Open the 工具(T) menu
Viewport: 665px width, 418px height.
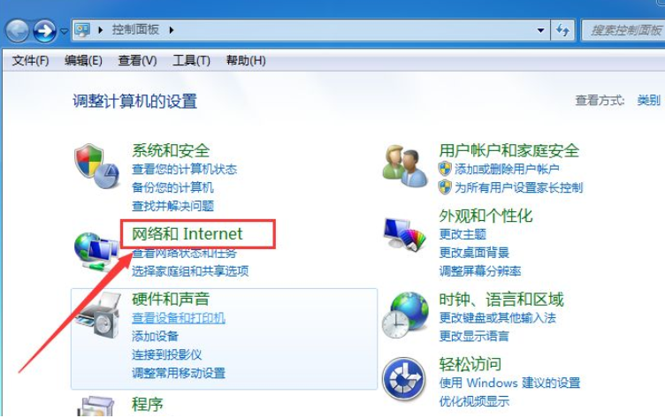click(191, 60)
